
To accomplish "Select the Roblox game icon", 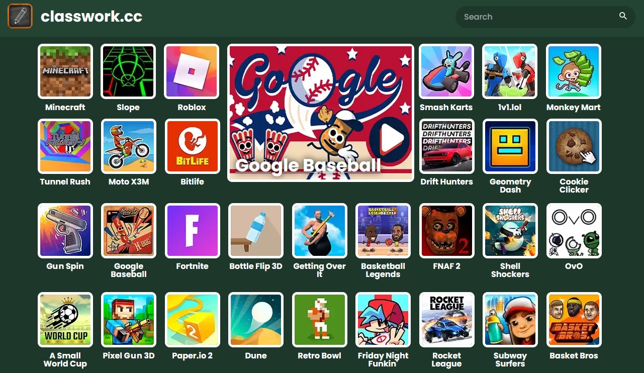I will 192,71.
